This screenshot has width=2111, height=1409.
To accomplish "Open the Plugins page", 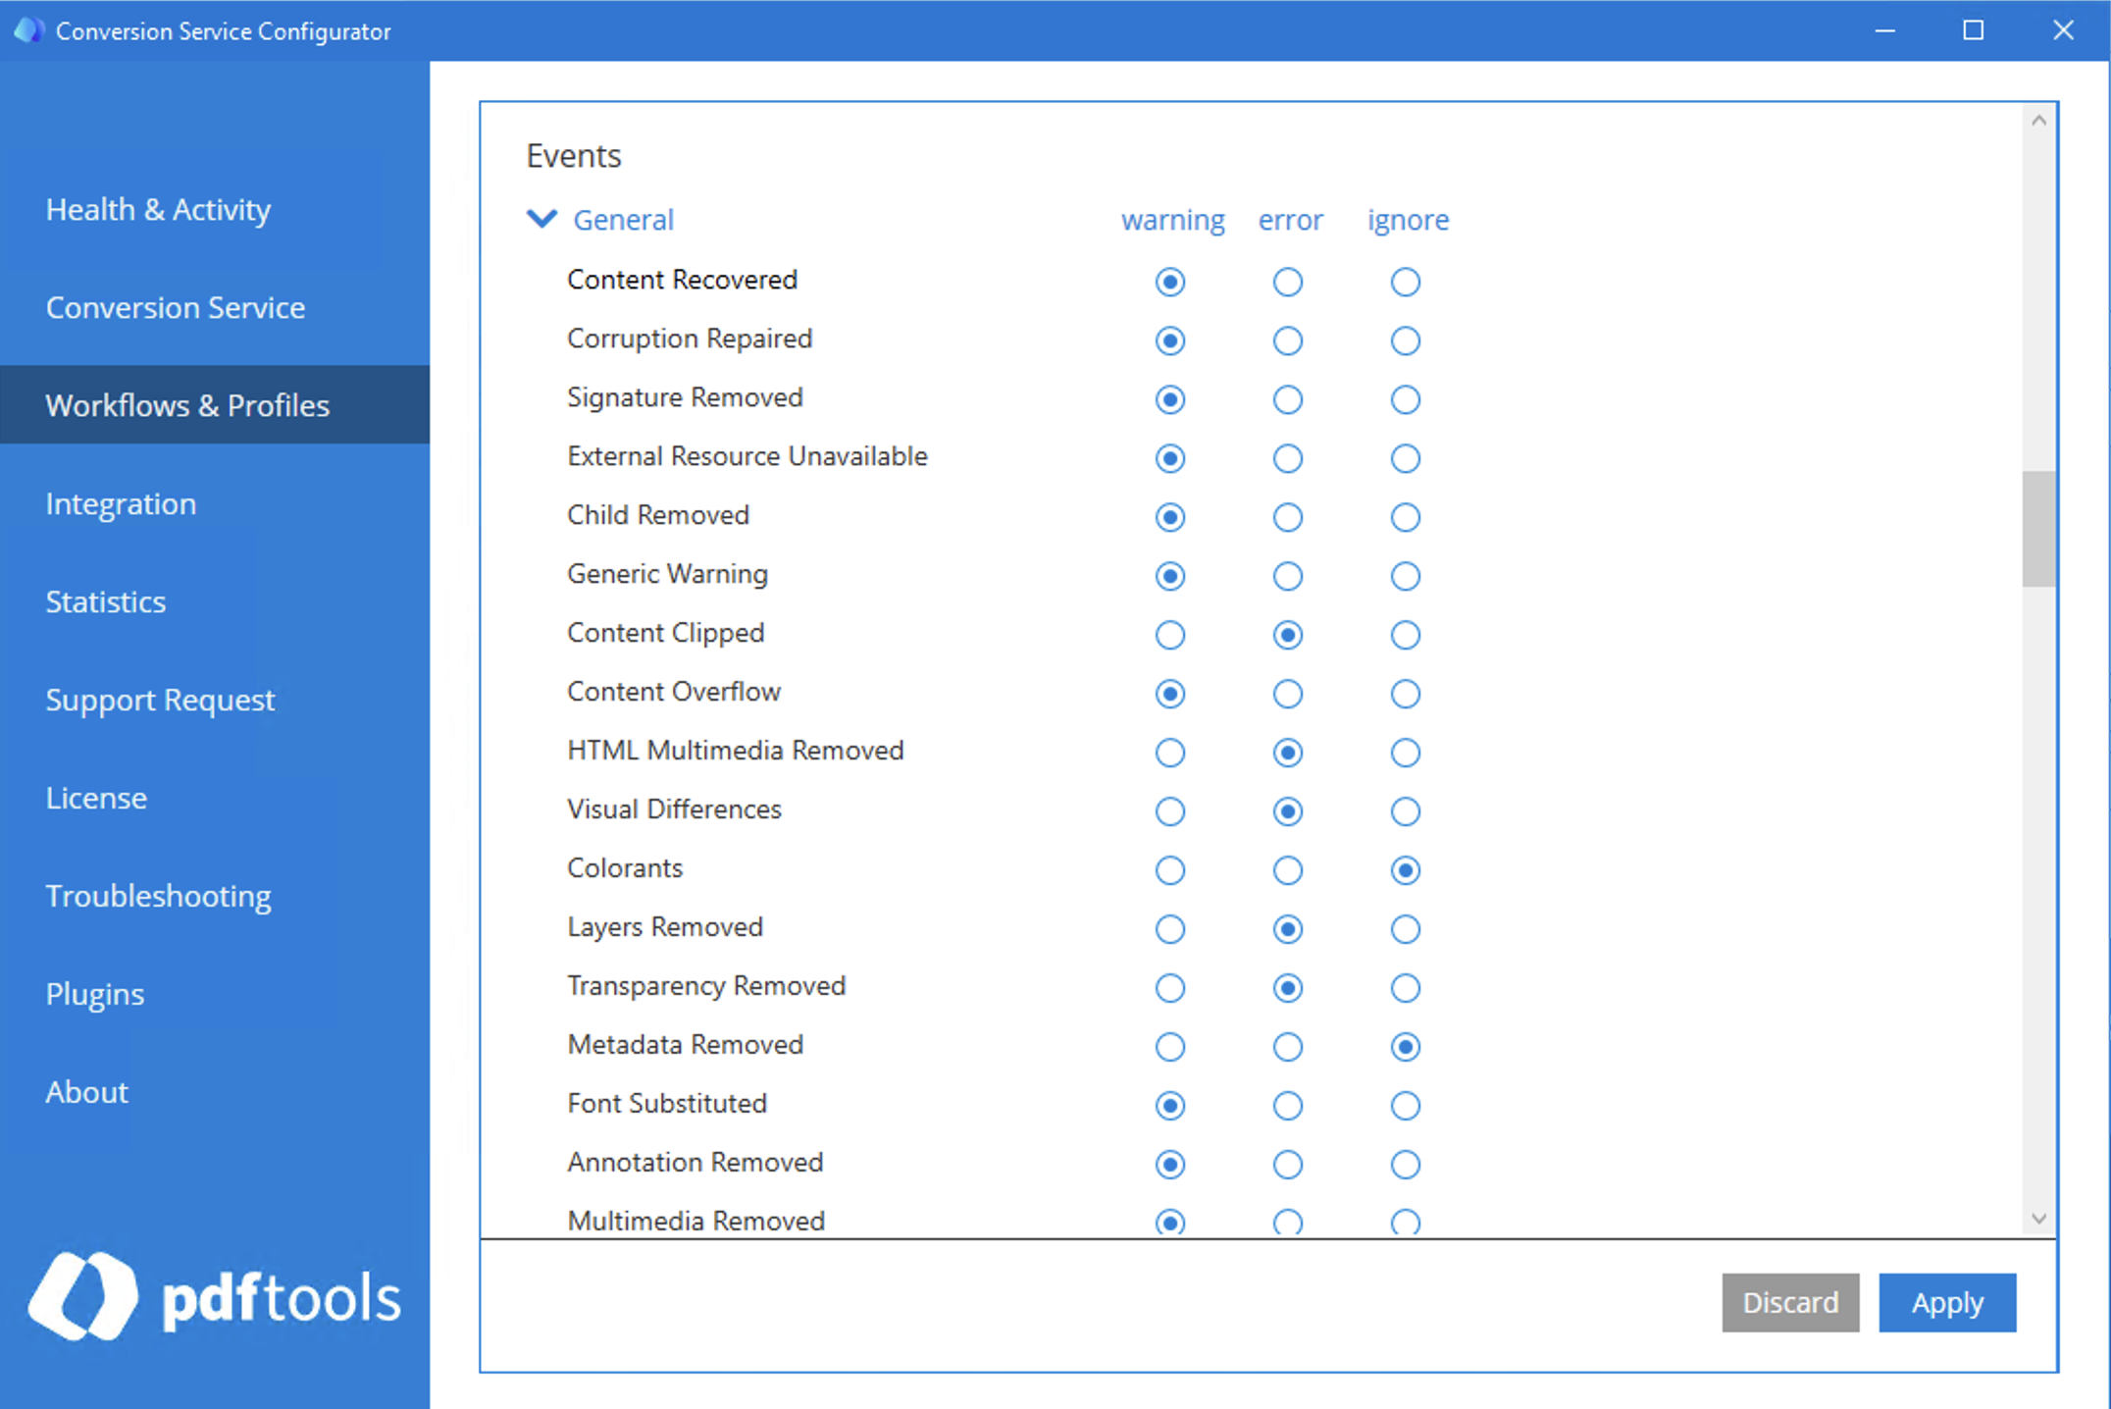I will (x=94, y=993).
